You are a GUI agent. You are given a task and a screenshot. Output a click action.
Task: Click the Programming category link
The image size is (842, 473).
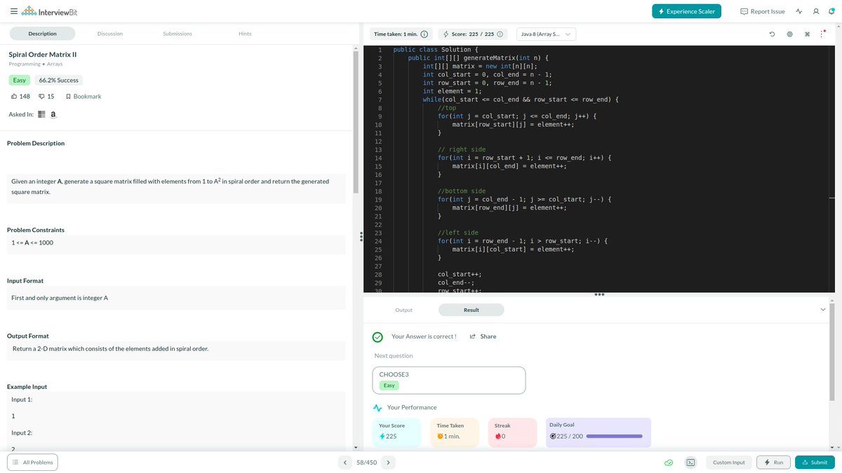25,64
